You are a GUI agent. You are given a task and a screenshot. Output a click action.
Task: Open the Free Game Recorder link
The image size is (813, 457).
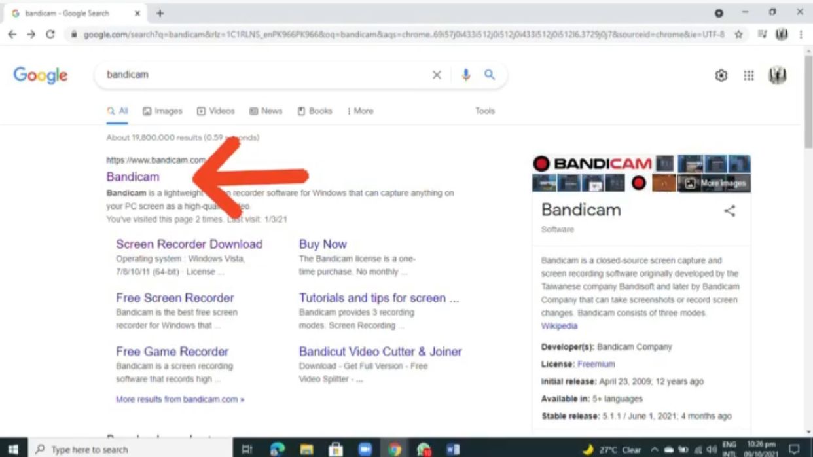coord(172,352)
